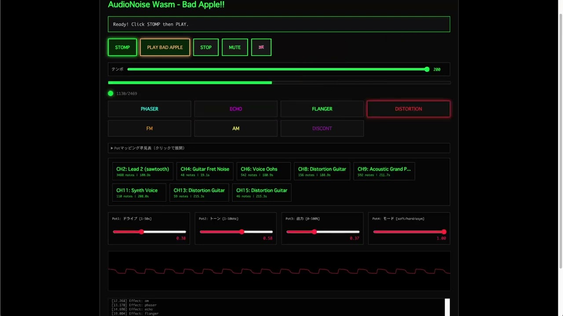The height and width of the screenshot is (316, 563).
Task: Click the song progress bar
Action: coord(279,83)
